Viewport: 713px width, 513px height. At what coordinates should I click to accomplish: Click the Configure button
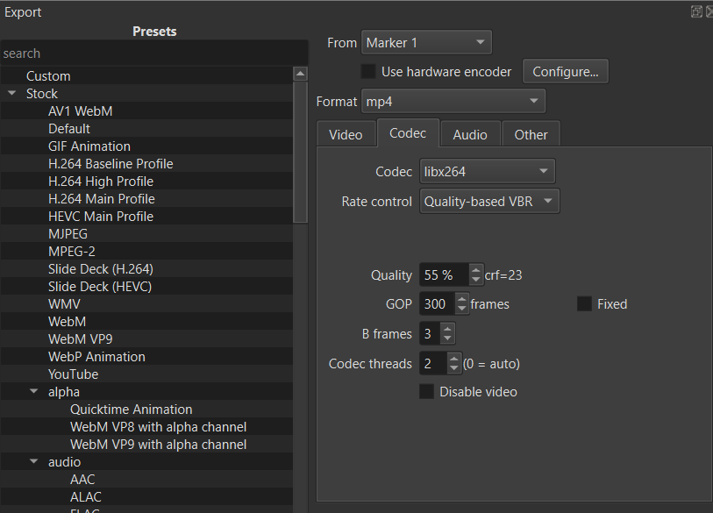pyautogui.click(x=565, y=71)
